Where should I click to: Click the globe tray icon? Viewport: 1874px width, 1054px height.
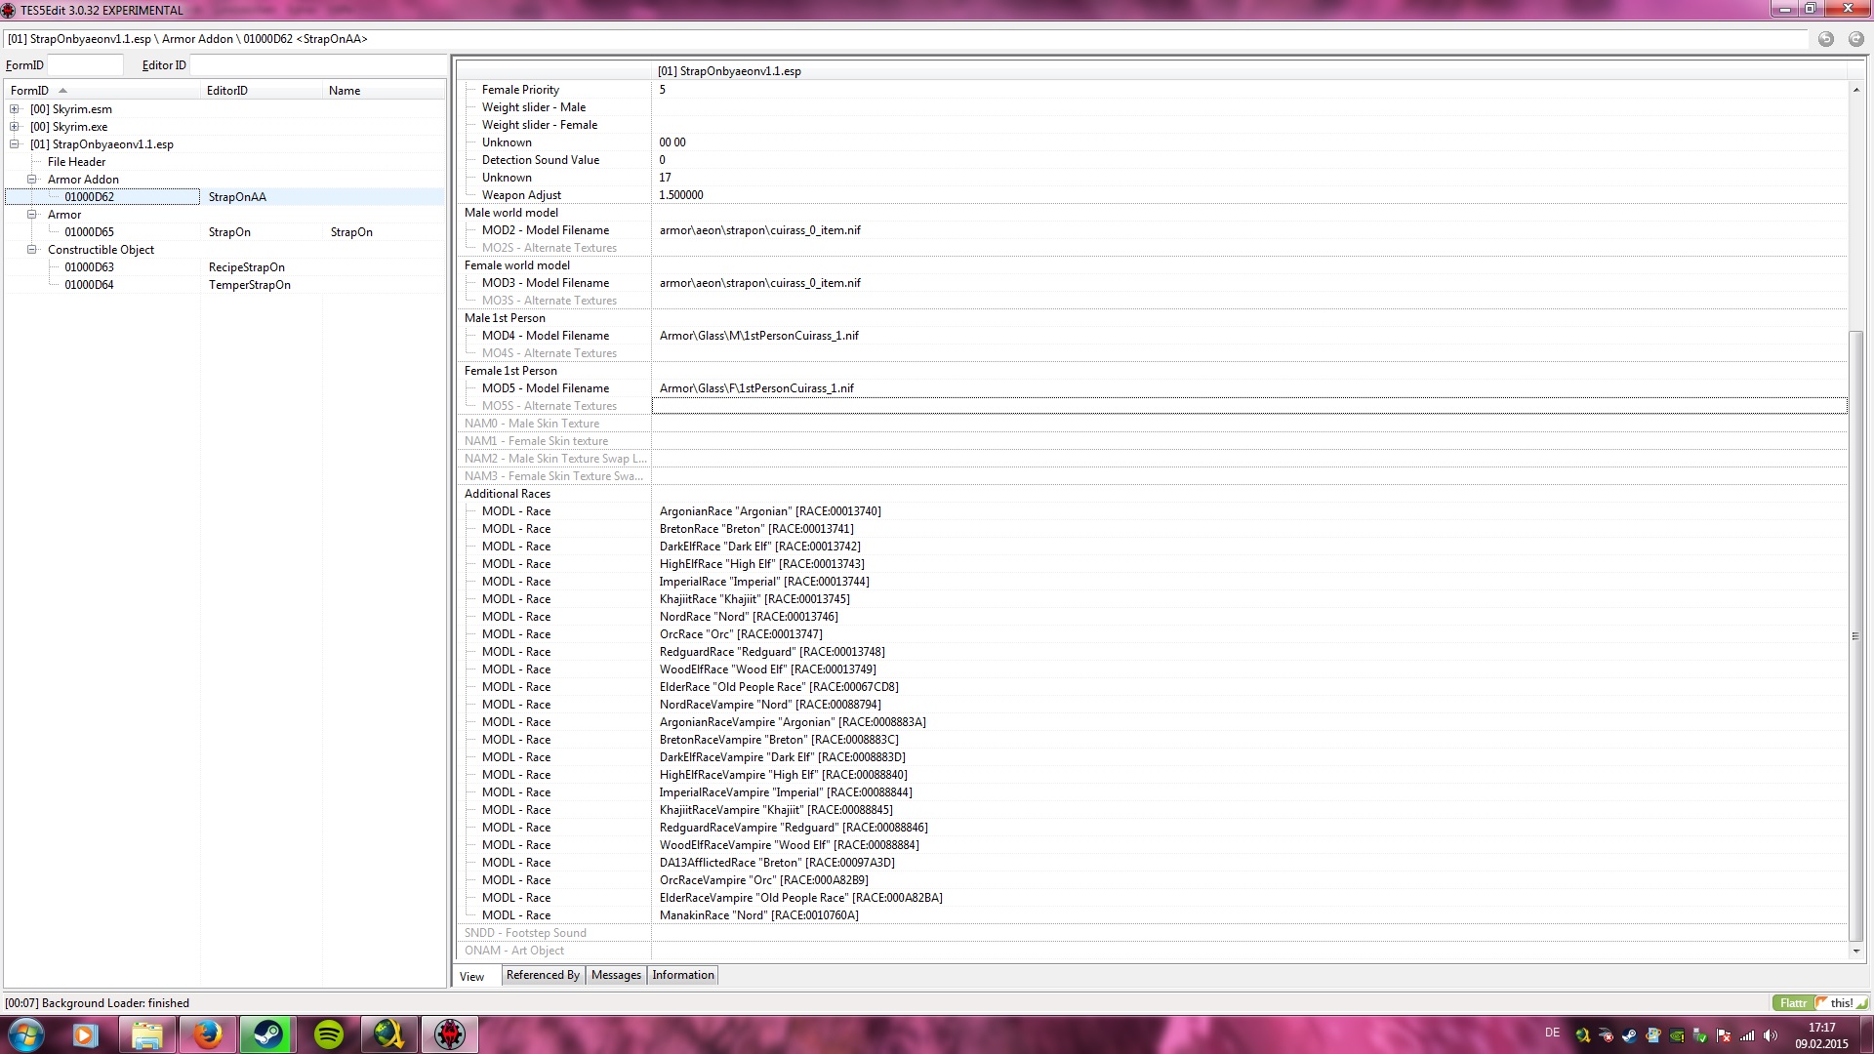coord(1582,1035)
